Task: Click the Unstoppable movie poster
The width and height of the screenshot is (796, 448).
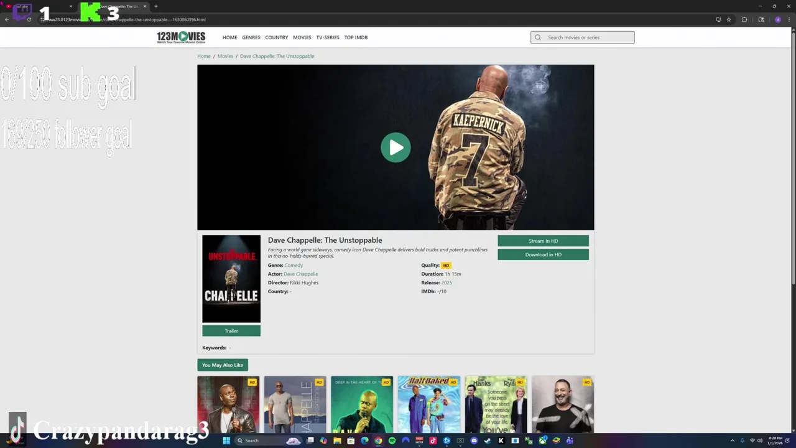Action: (x=231, y=279)
